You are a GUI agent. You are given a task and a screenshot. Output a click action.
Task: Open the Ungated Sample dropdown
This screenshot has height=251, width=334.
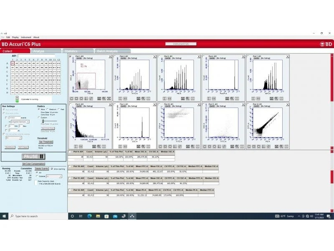click(20, 122)
